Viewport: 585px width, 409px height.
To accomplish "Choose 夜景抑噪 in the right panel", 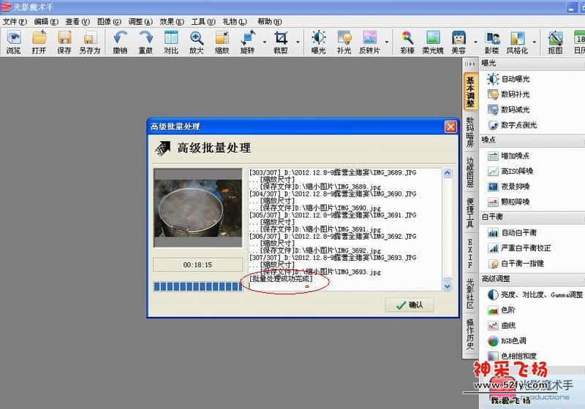I will pos(508,186).
